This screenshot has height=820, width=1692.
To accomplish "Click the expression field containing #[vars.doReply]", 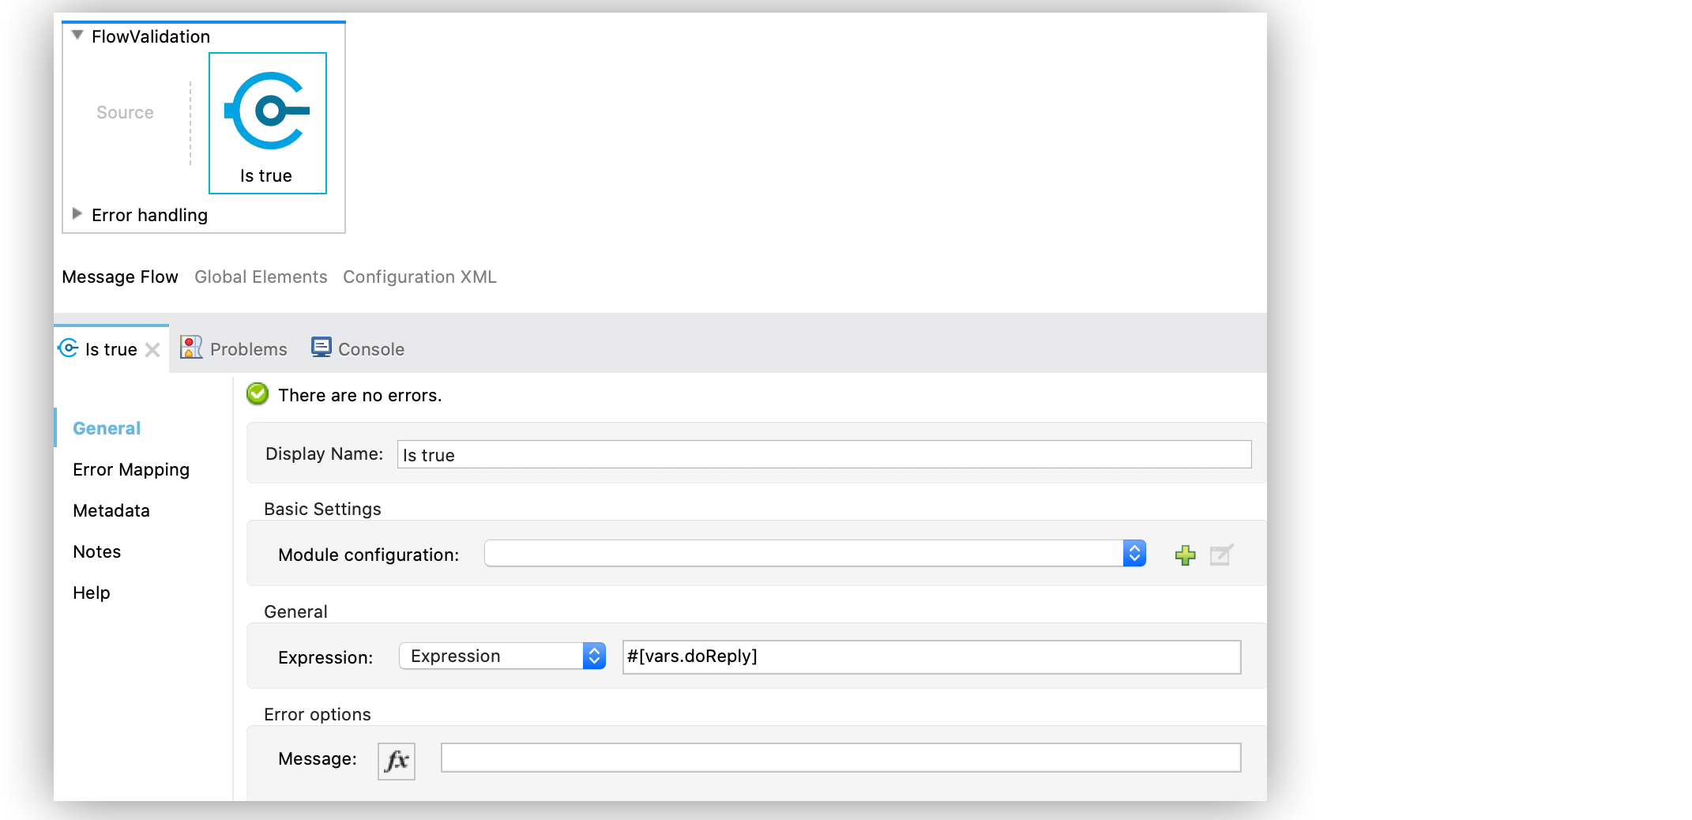I will pos(931,657).
